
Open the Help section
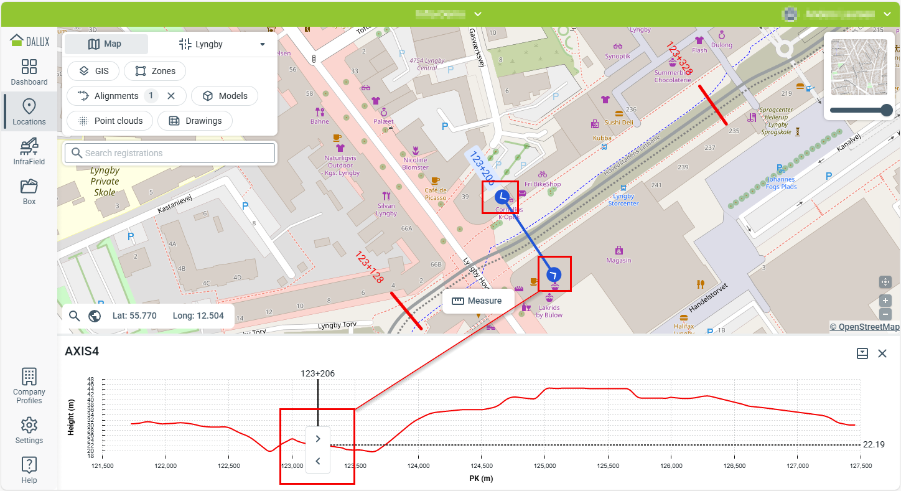[x=29, y=470]
